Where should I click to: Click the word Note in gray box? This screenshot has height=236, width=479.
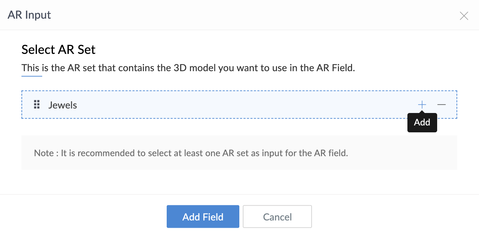click(x=44, y=153)
